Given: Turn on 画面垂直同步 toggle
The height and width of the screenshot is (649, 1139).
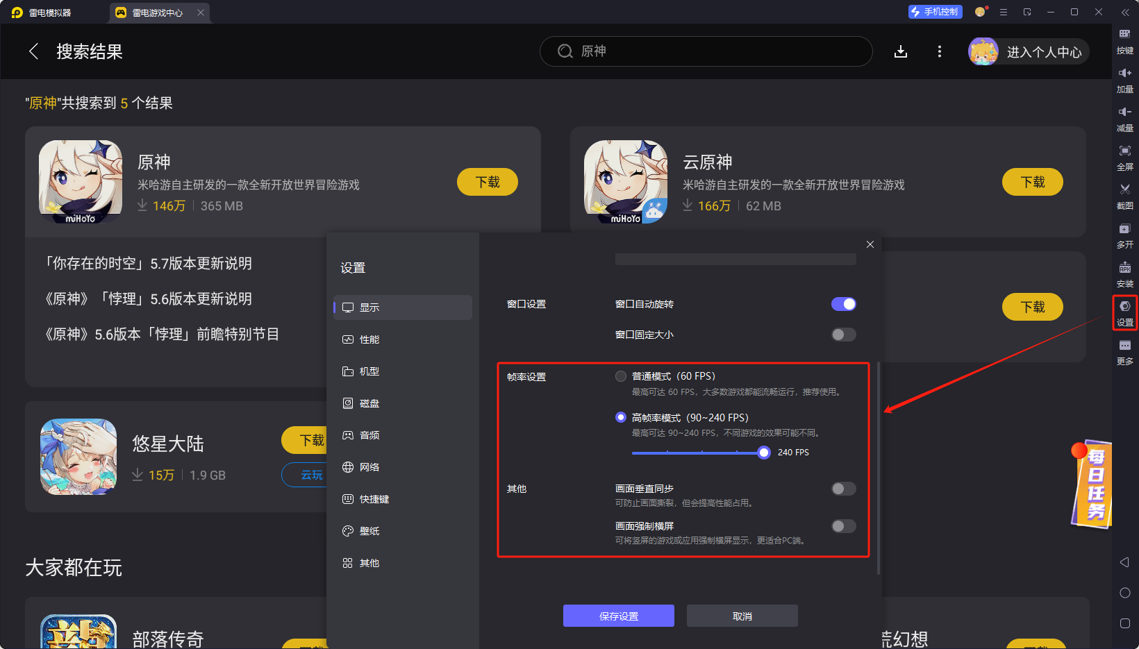Looking at the screenshot, I should tap(844, 489).
